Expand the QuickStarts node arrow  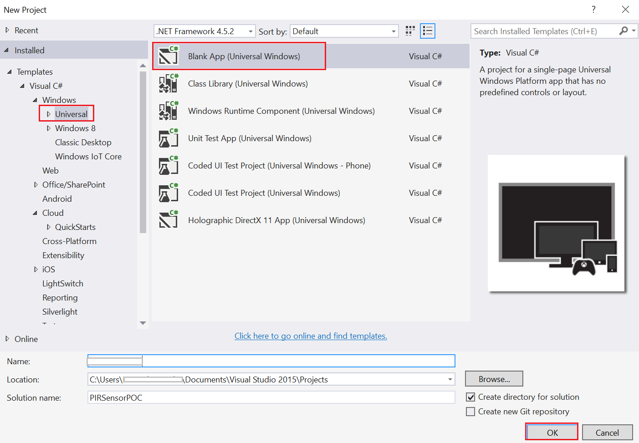pos(49,227)
